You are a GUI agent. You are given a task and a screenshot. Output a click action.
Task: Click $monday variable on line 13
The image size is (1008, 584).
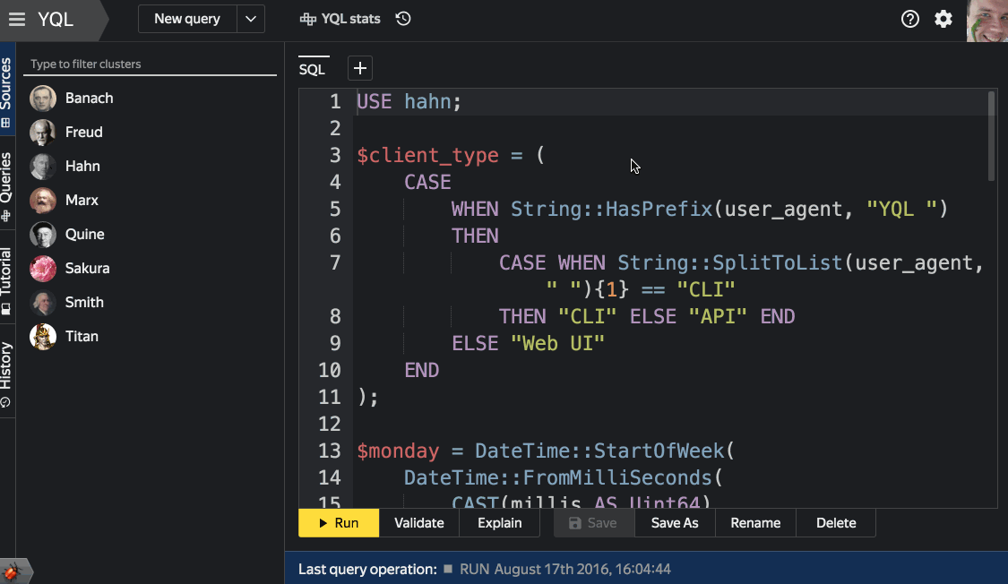tap(398, 451)
